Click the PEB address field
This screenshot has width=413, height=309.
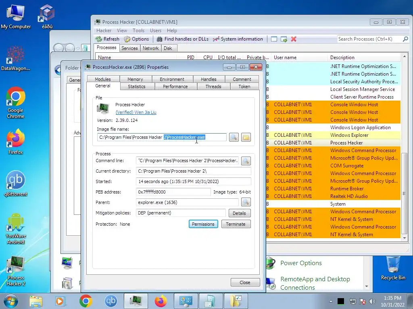[x=173, y=192]
